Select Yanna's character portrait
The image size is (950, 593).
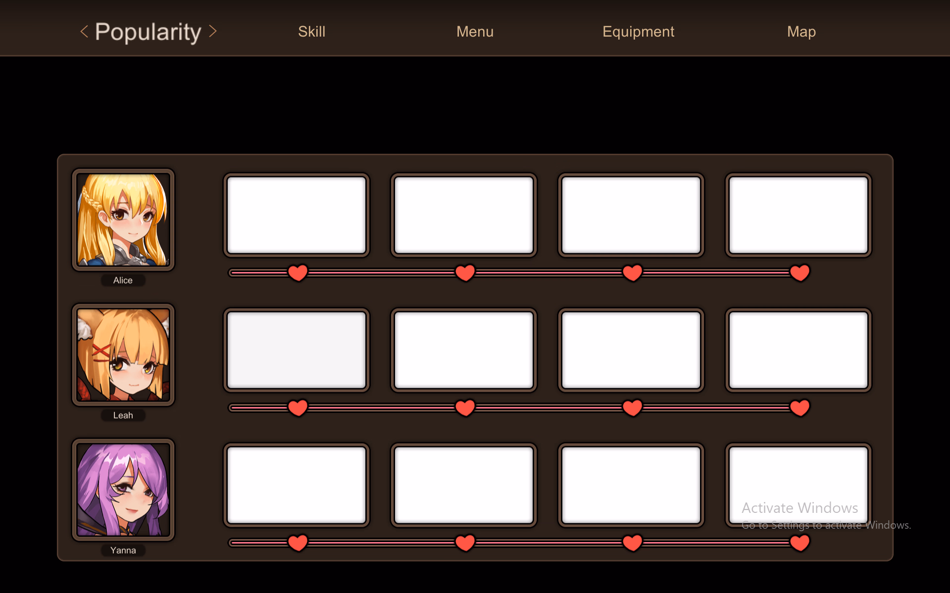[x=123, y=490]
